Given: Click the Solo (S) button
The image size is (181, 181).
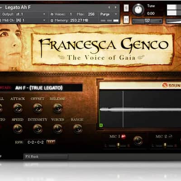Looking at the screenshot, I should [126, 8].
